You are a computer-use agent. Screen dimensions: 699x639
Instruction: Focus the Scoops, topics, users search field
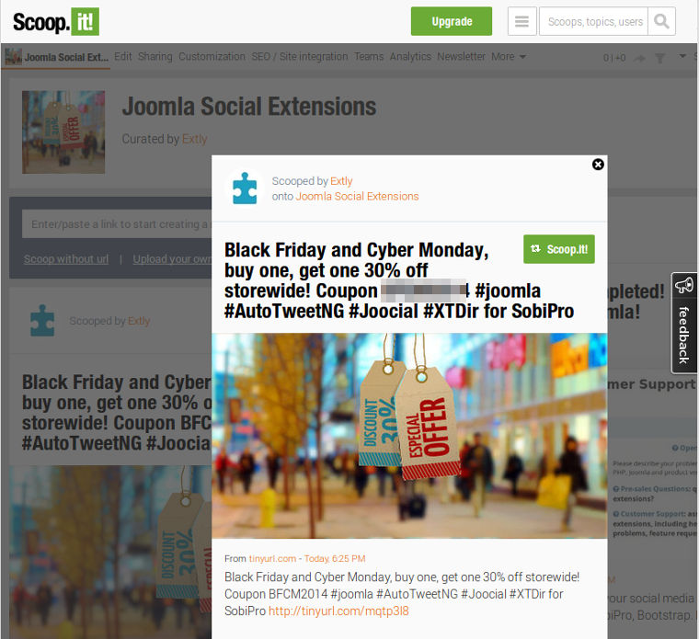click(x=593, y=21)
